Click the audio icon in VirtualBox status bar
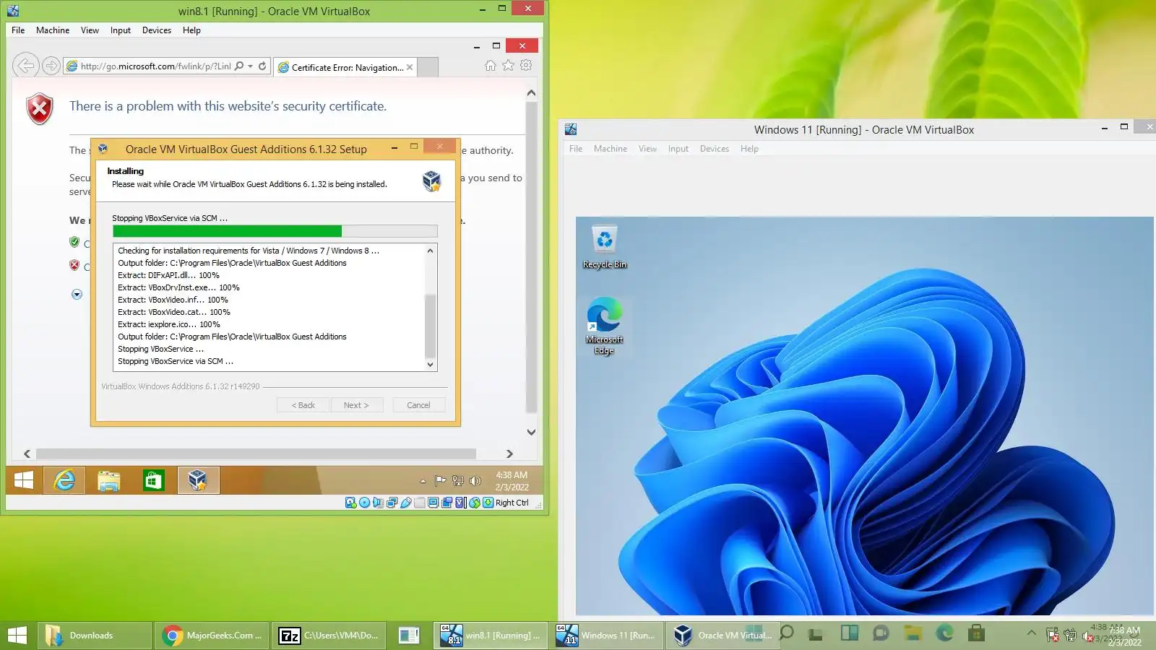 (x=378, y=503)
